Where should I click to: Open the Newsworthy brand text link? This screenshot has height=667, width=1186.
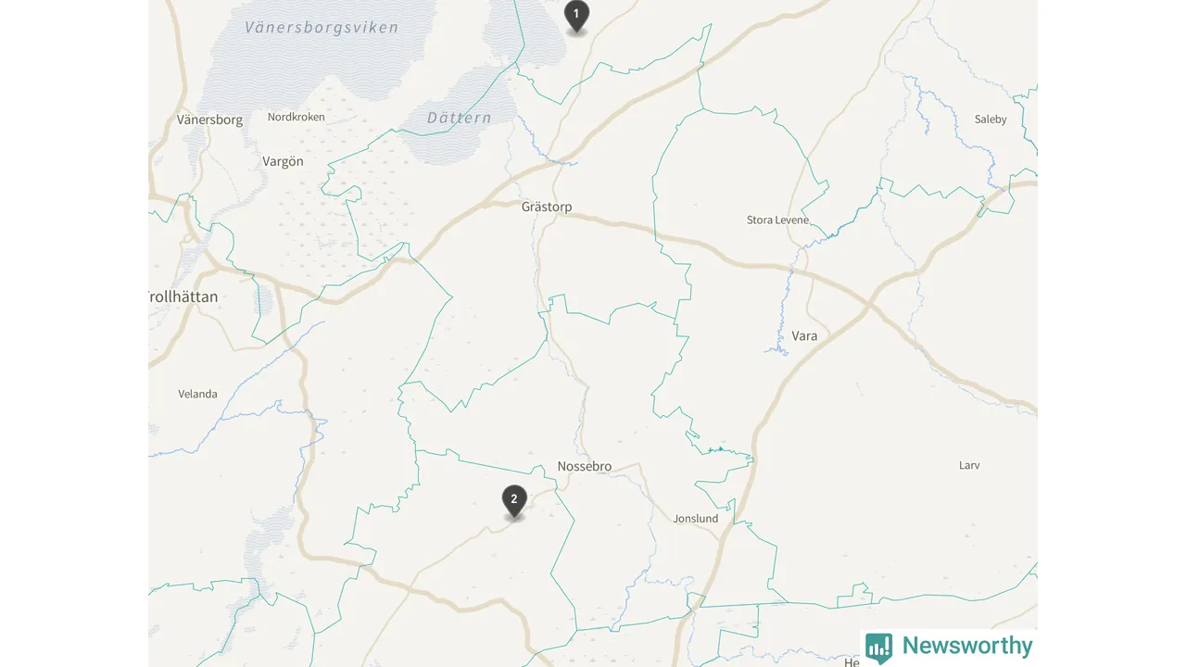click(967, 646)
